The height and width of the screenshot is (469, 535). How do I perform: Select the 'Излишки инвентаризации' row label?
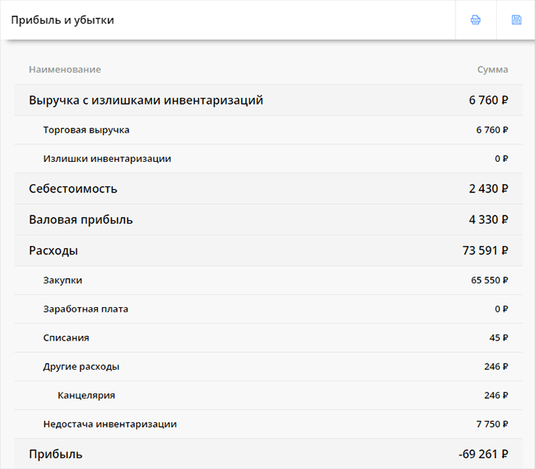107,159
